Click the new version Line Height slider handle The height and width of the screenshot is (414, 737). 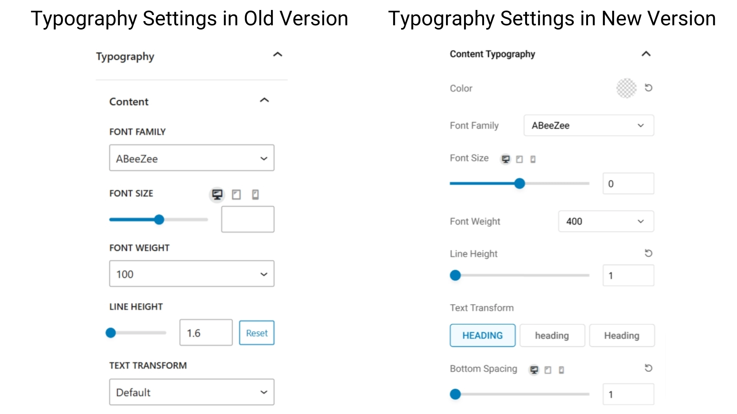pos(455,275)
